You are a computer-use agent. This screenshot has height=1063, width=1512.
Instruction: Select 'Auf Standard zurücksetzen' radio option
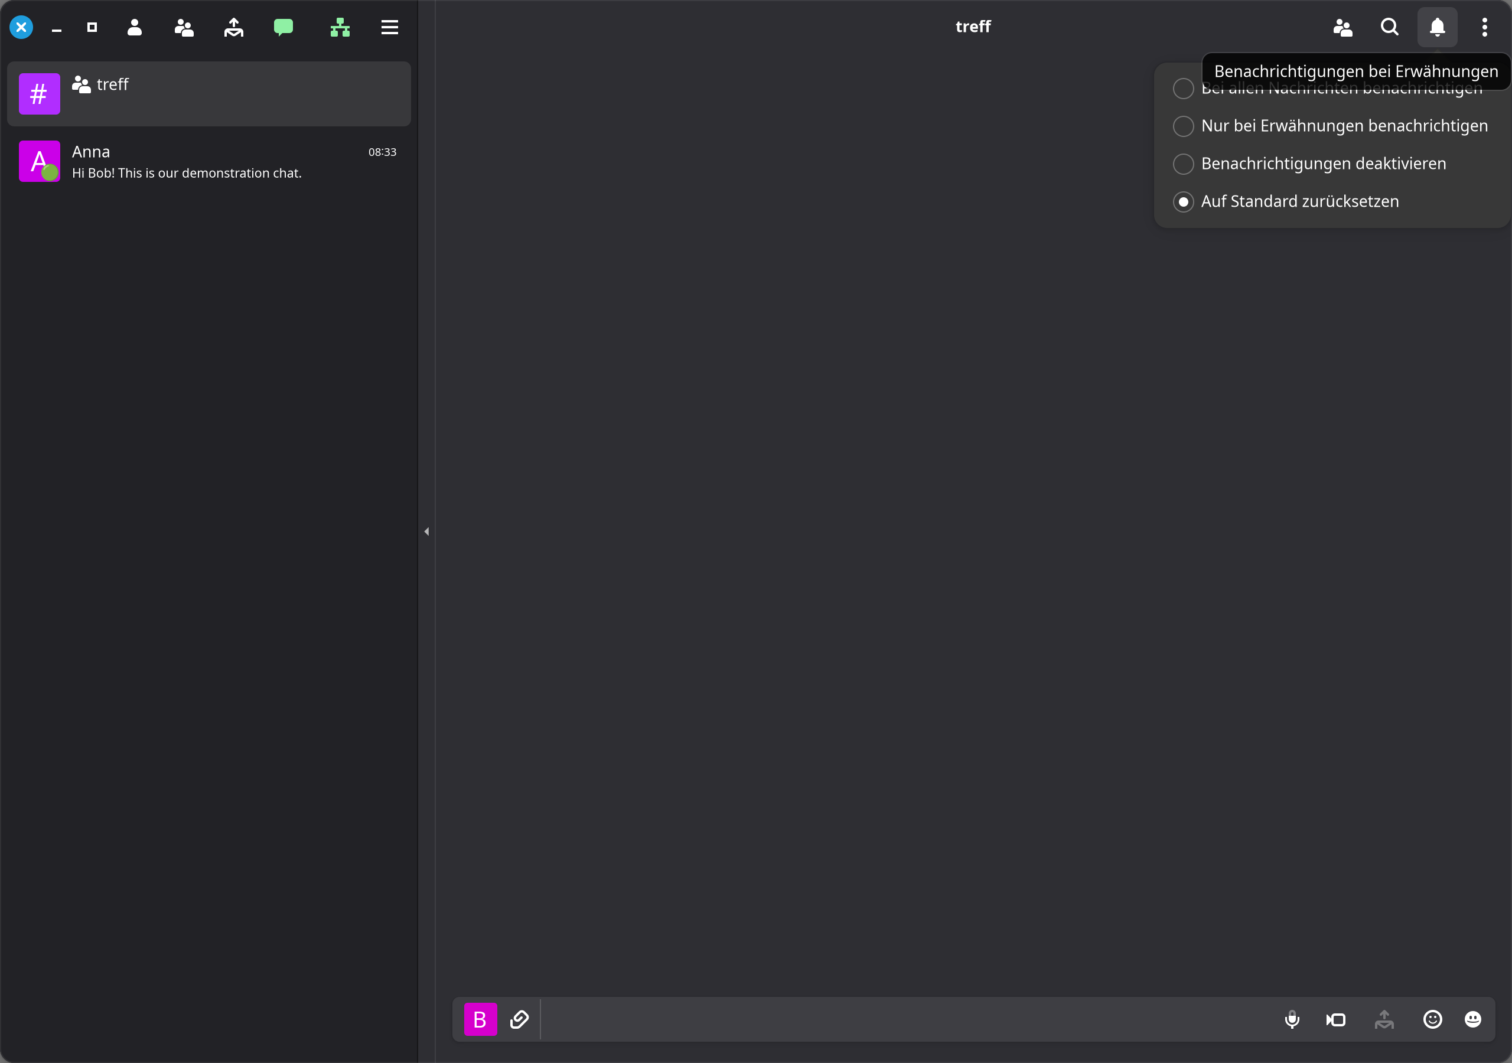coord(1286,201)
